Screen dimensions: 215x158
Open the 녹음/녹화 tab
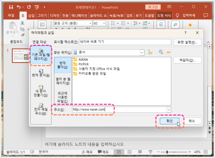pos(117,16)
